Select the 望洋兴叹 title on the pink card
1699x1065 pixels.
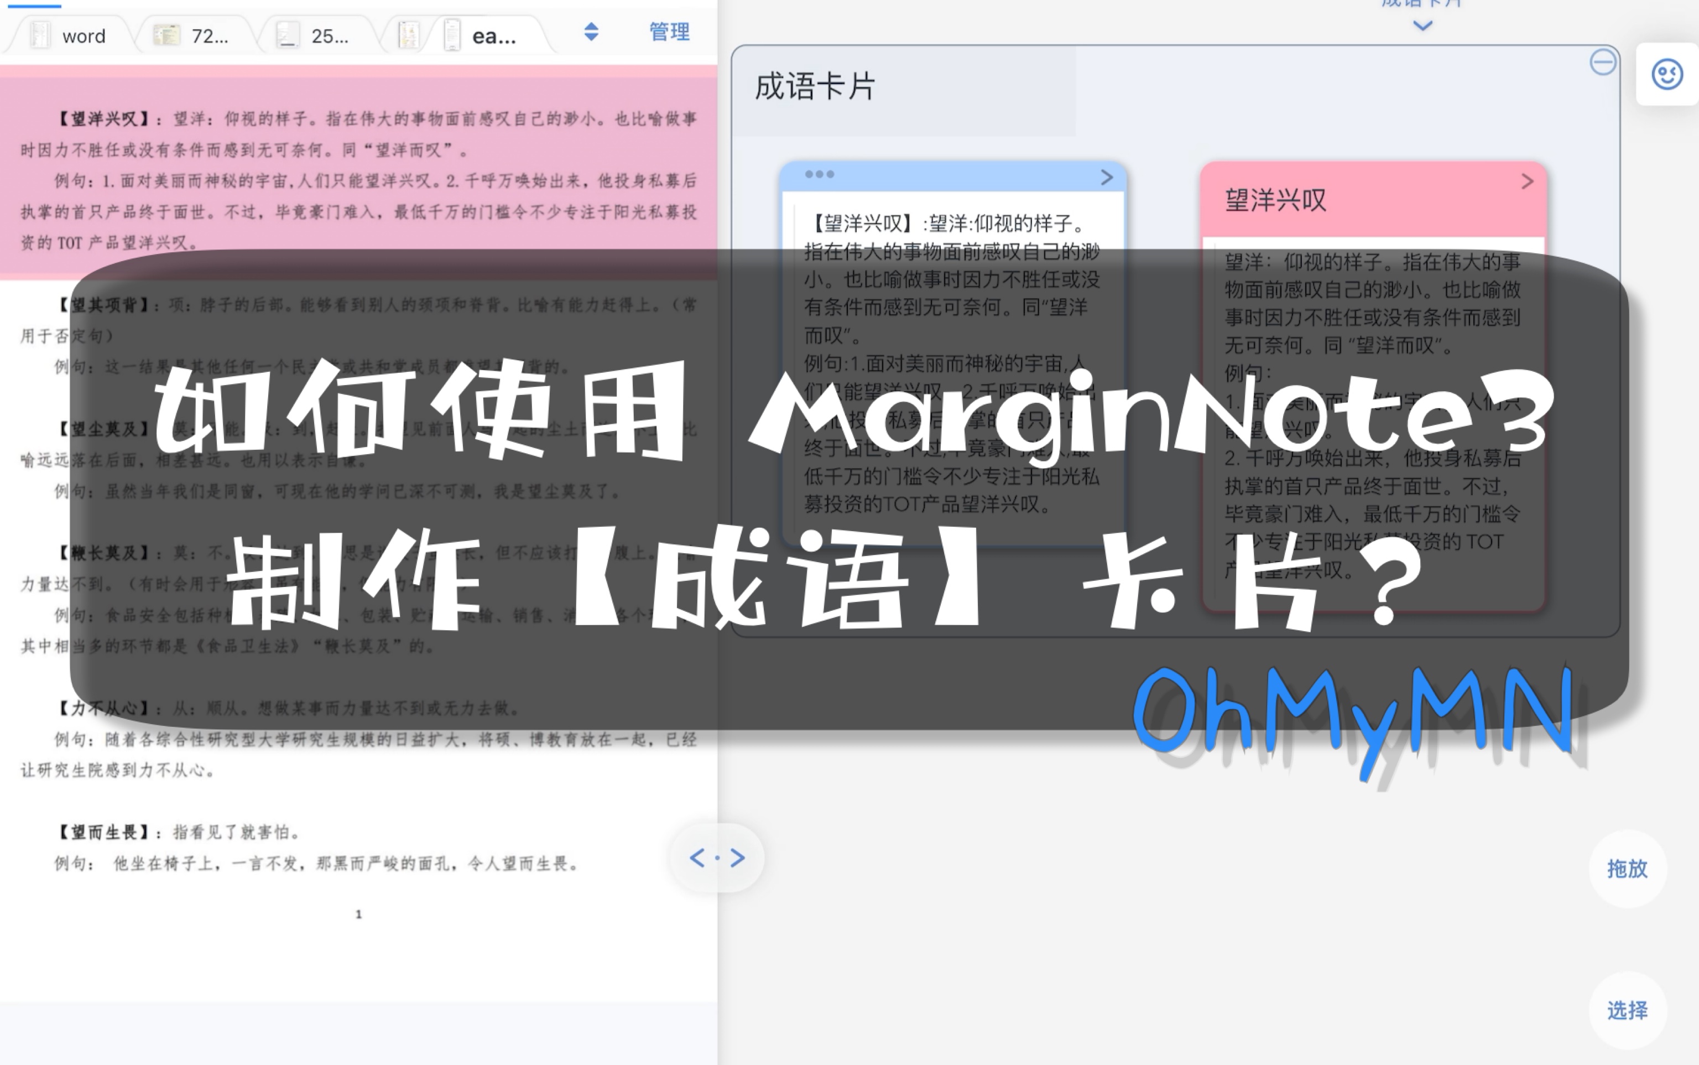pyautogui.click(x=1275, y=201)
